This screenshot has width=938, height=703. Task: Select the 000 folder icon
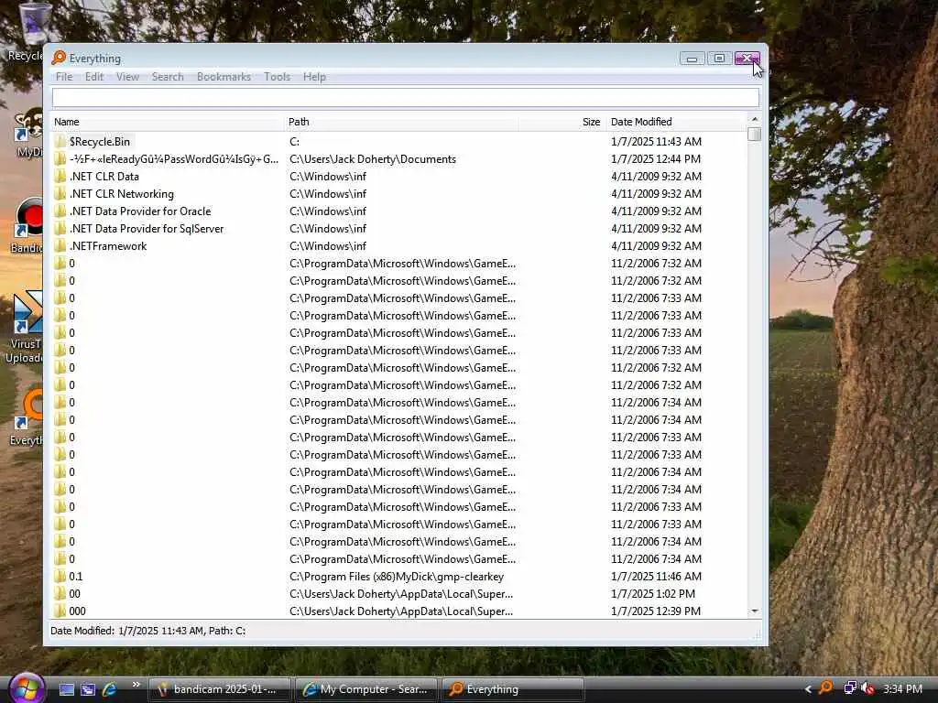click(x=60, y=611)
